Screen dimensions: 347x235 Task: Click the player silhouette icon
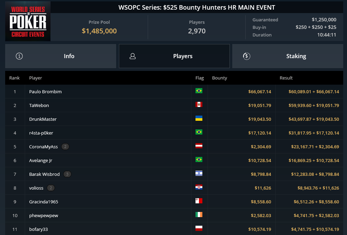tap(133, 56)
